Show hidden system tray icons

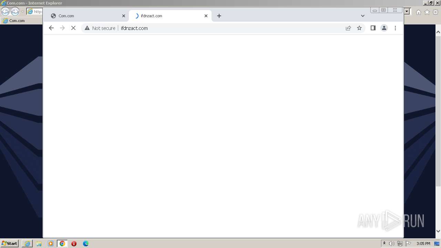[x=384, y=244]
